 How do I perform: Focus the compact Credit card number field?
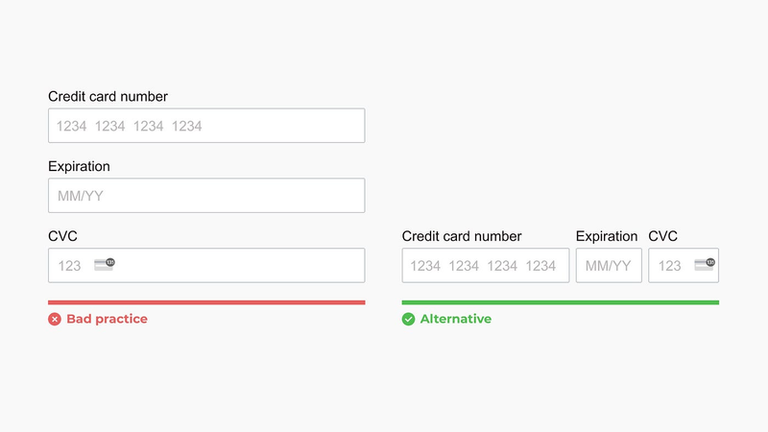pyautogui.click(x=486, y=266)
